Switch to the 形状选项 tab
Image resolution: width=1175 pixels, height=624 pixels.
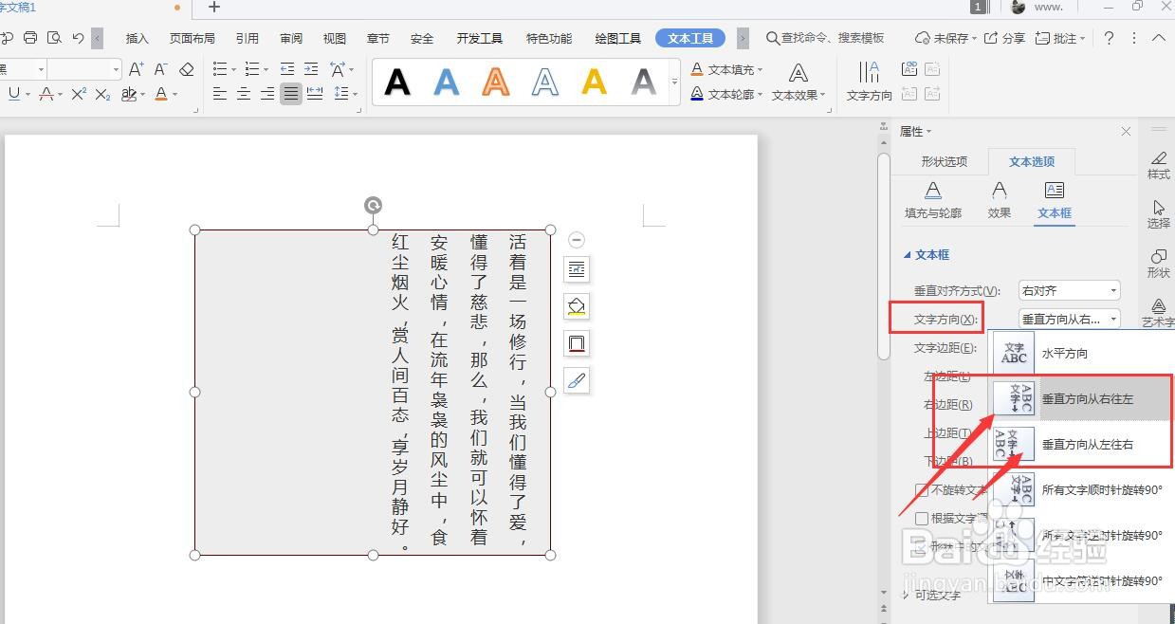[x=944, y=161]
